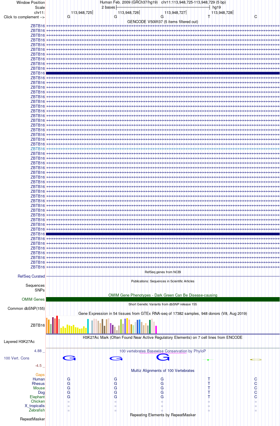This screenshot has width=280, height=426.
Task: Click the 'hg19' text beside the scale bar
Action: pyautogui.click(x=217, y=7)
